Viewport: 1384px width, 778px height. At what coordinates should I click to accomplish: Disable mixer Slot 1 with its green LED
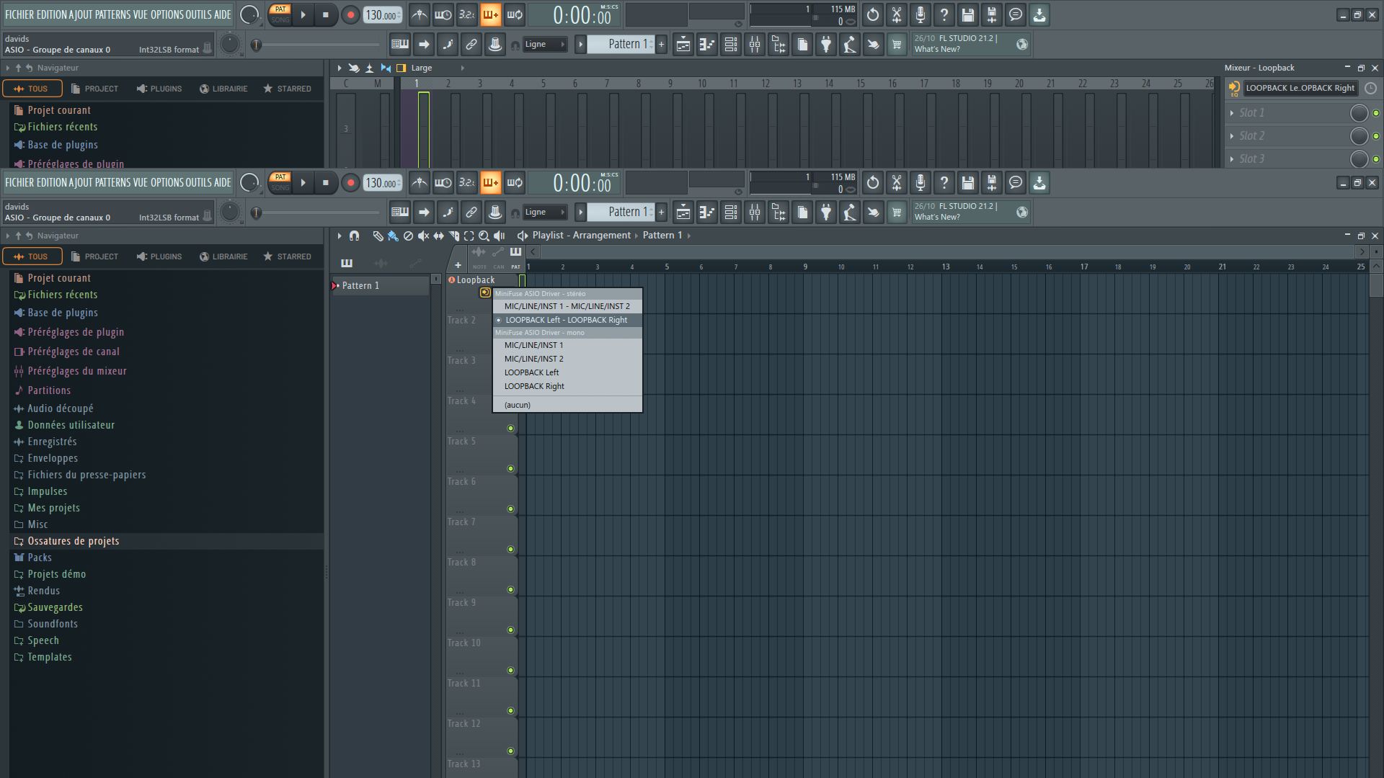click(x=1376, y=113)
